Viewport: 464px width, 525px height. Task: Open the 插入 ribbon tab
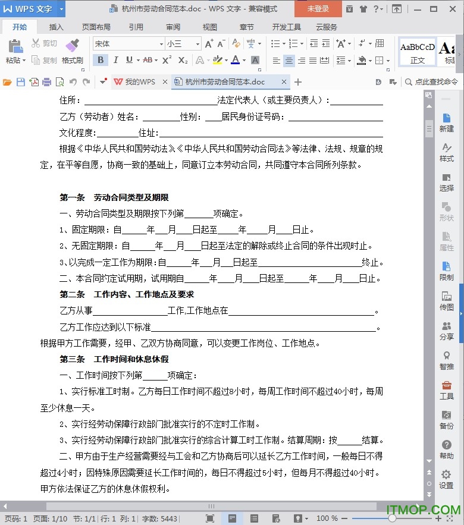click(x=56, y=27)
